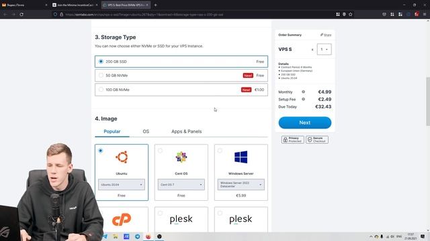Click the info icon next to Setup Fee
Viewport: 430px width, 241px height.
tap(303, 99)
